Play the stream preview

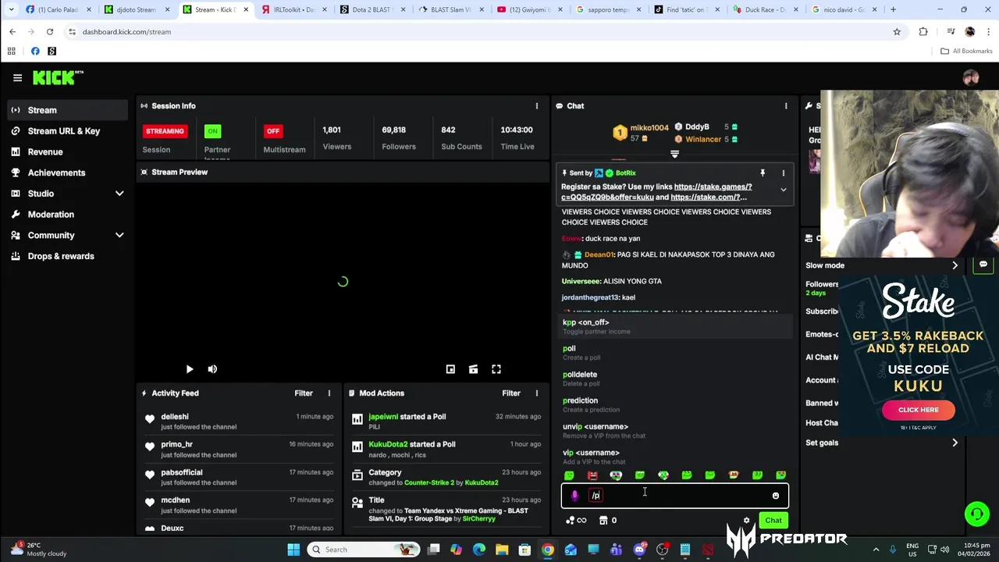click(189, 369)
